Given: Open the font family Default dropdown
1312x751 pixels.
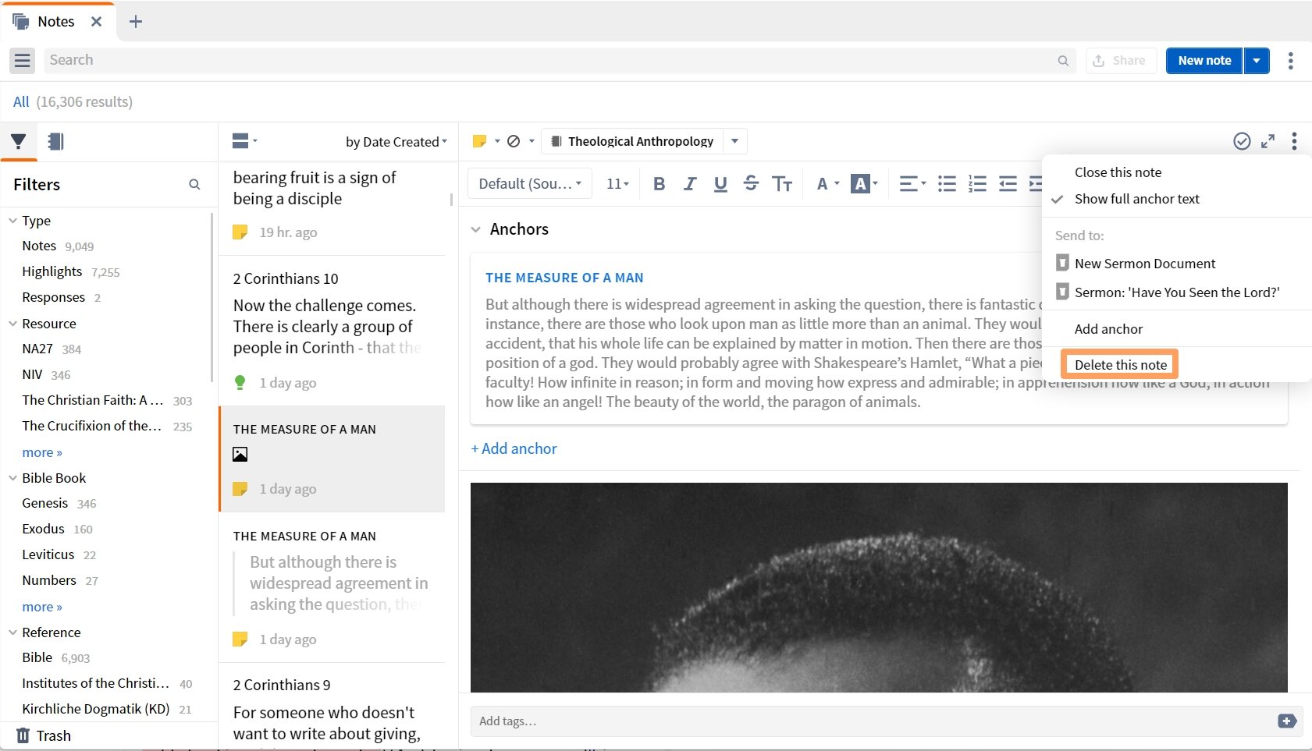Looking at the screenshot, I should 530,184.
